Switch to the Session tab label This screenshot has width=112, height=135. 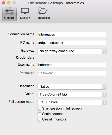[25, 18]
